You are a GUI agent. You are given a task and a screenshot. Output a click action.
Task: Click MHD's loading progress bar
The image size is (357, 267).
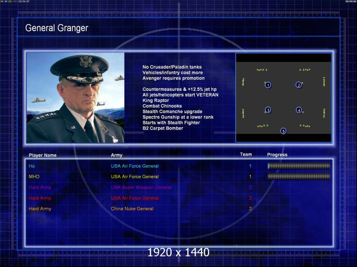point(299,176)
